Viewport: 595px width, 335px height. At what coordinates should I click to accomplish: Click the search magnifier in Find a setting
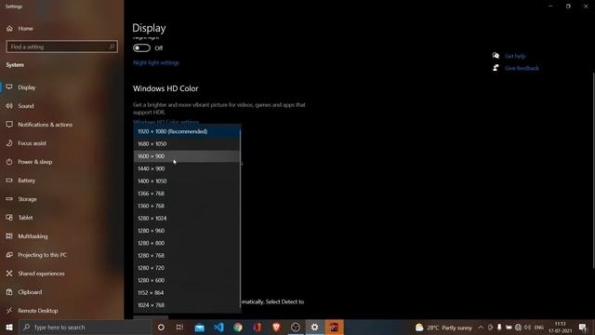(x=112, y=47)
